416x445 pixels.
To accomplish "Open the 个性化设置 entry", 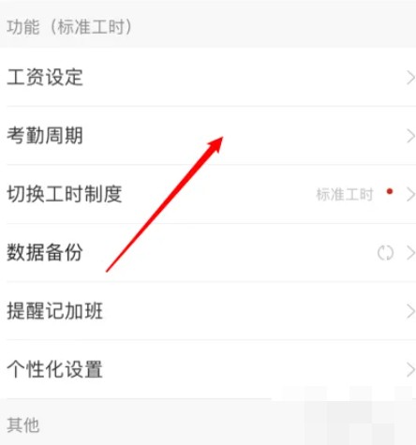I will coord(208,369).
